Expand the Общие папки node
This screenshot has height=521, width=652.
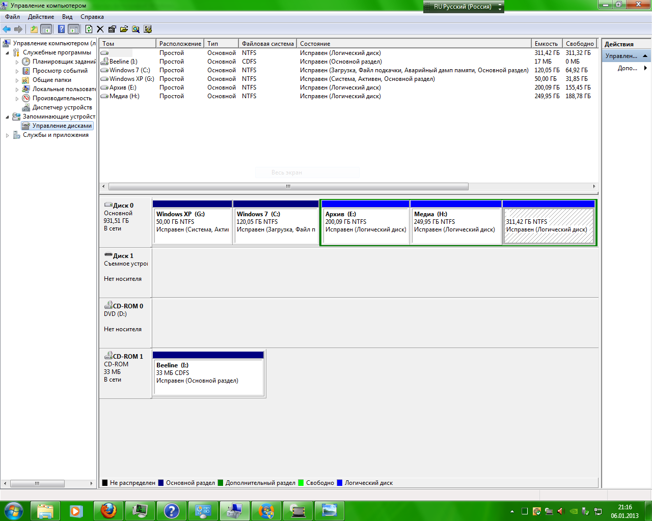click(x=17, y=80)
